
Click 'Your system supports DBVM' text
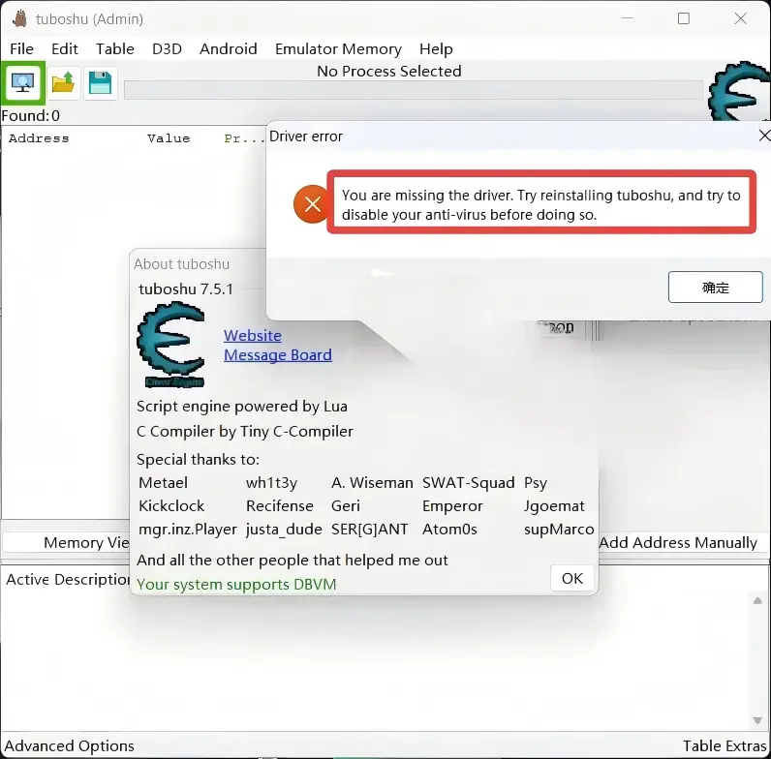point(236,584)
